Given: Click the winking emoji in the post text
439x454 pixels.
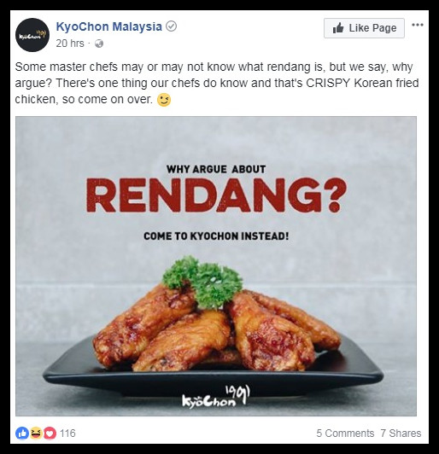Looking at the screenshot, I should tap(164, 100).
